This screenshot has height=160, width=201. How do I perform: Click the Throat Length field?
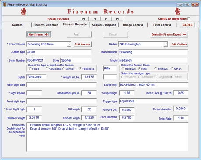coord(89,117)
